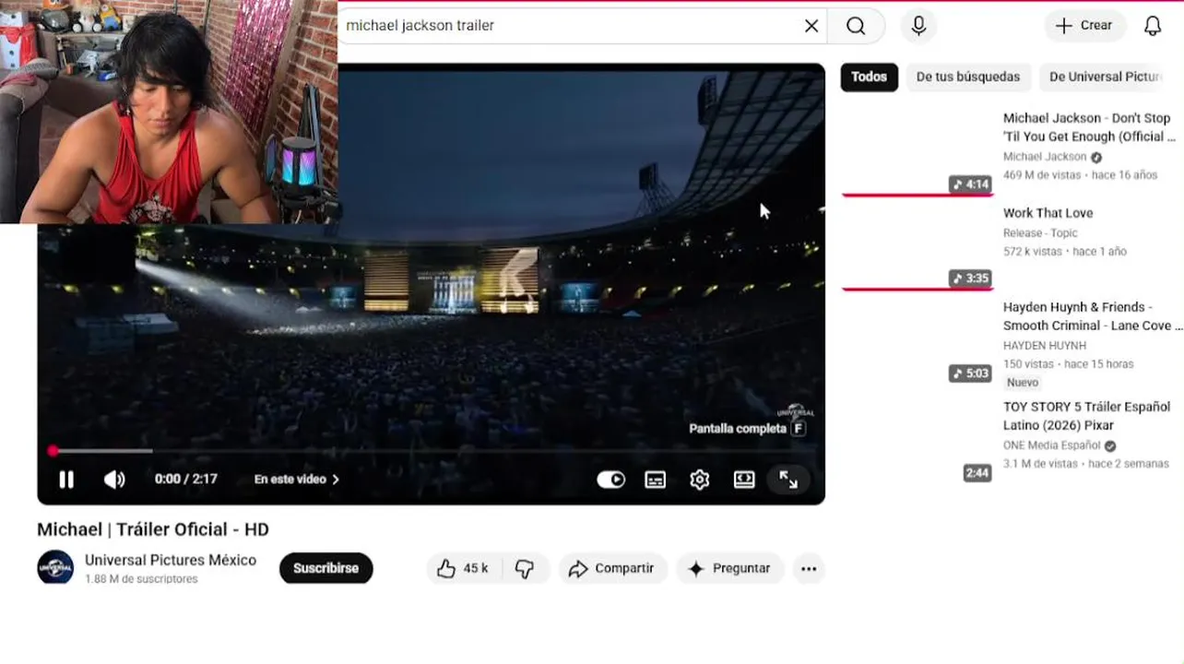Open 'Don't Stop 'Til You Get Enough' video
The image size is (1184, 664).
1089,127
